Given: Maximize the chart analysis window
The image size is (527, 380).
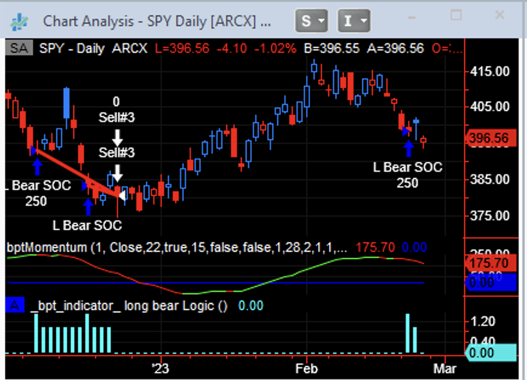Looking at the screenshot, I should tap(455, 15).
